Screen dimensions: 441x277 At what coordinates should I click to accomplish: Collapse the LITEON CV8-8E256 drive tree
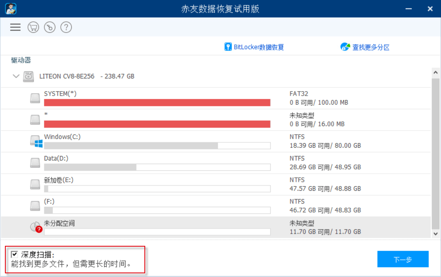[16, 76]
